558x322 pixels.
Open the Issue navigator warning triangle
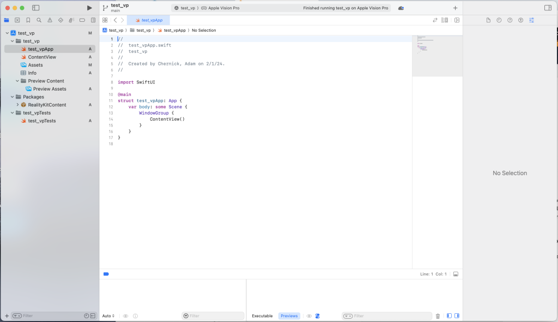click(x=50, y=20)
